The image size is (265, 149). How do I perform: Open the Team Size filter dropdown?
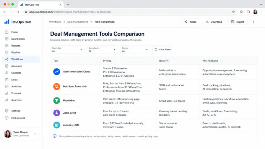[x=67, y=49]
